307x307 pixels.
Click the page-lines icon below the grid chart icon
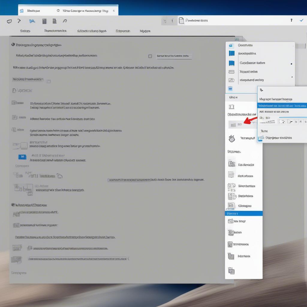(231, 174)
